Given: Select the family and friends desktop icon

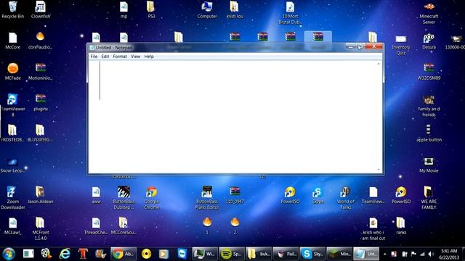Looking at the screenshot, I should tap(429, 106).
